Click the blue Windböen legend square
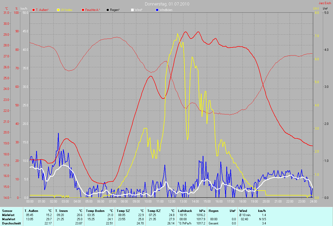The width and height of the screenshot is (333, 226). [157, 10]
